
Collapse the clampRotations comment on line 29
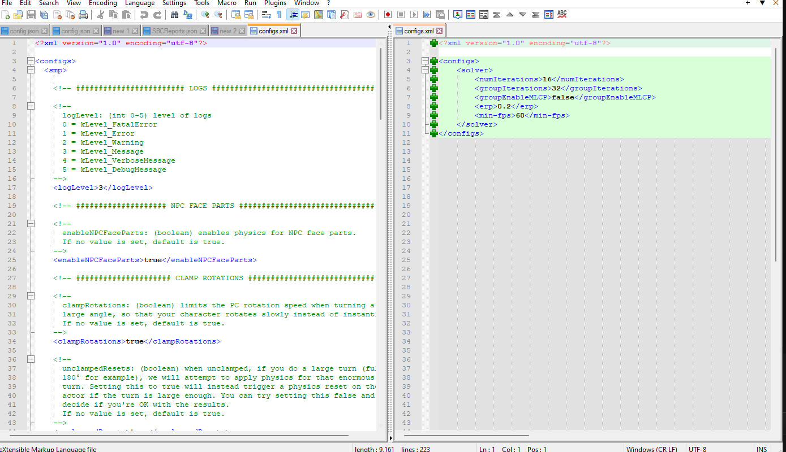coord(31,296)
